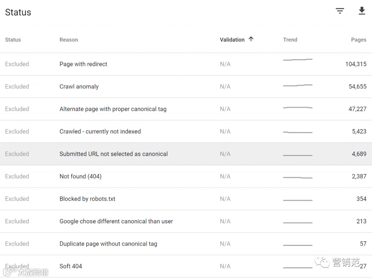
Task: Select Submitted URL not selected as canonical
Action: pos(114,154)
